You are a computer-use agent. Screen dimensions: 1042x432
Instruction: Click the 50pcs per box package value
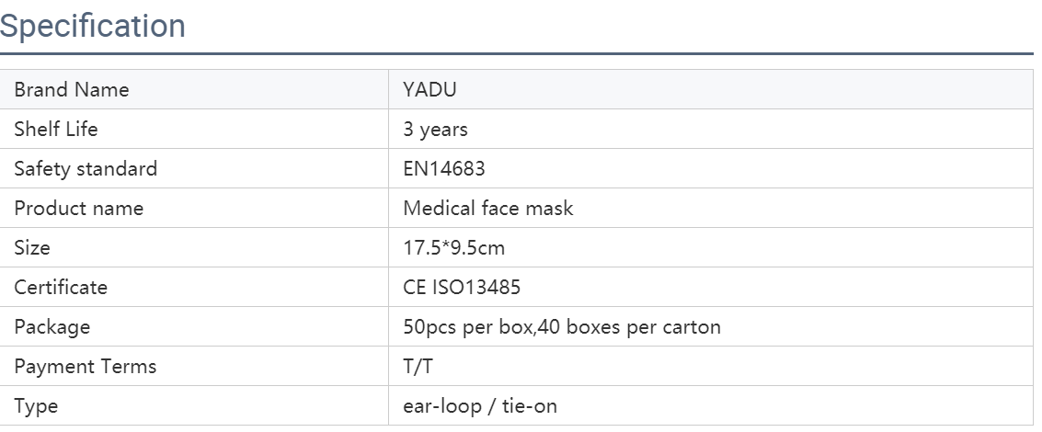(562, 326)
